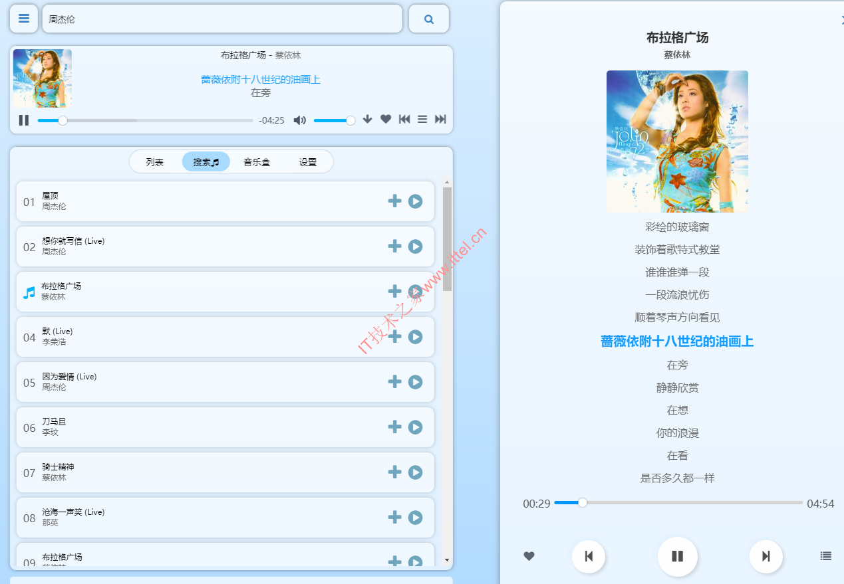Play 沧海一声笑 (Live)
844x584 pixels.
(x=416, y=517)
